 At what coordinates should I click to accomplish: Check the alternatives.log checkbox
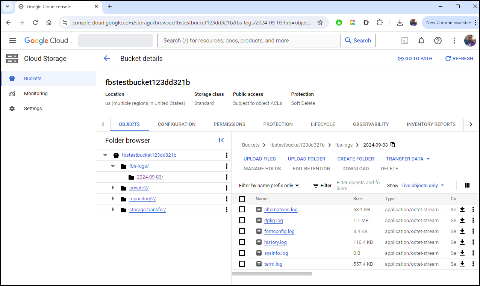click(242, 209)
